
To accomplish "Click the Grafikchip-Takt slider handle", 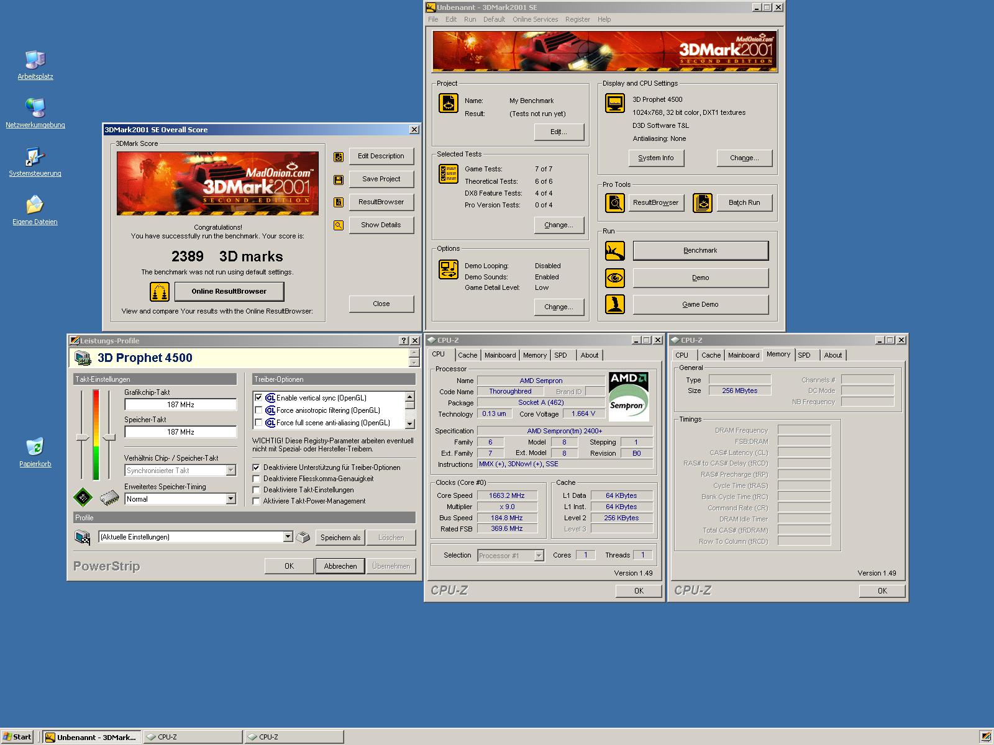I will tap(82, 438).
